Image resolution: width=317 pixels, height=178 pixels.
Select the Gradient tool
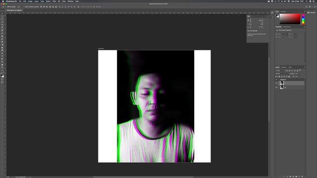click(x=2, y=45)
